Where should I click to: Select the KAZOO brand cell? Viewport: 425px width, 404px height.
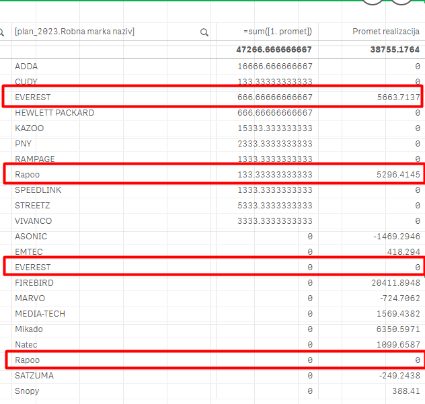[x=29, y=128]
